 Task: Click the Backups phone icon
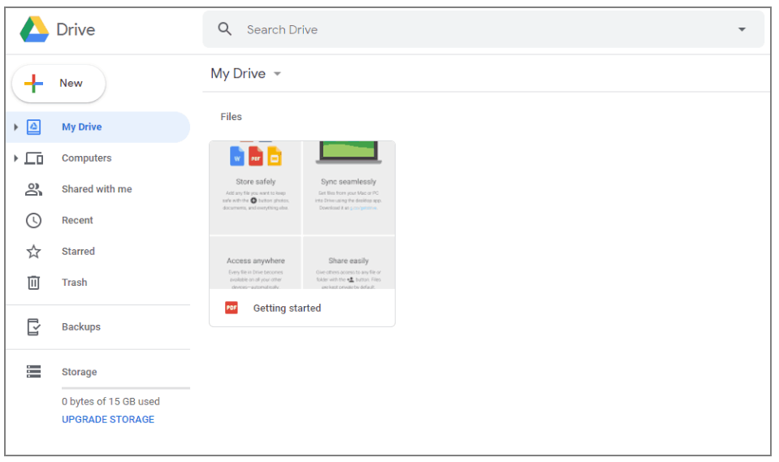[x=34, y=327]
